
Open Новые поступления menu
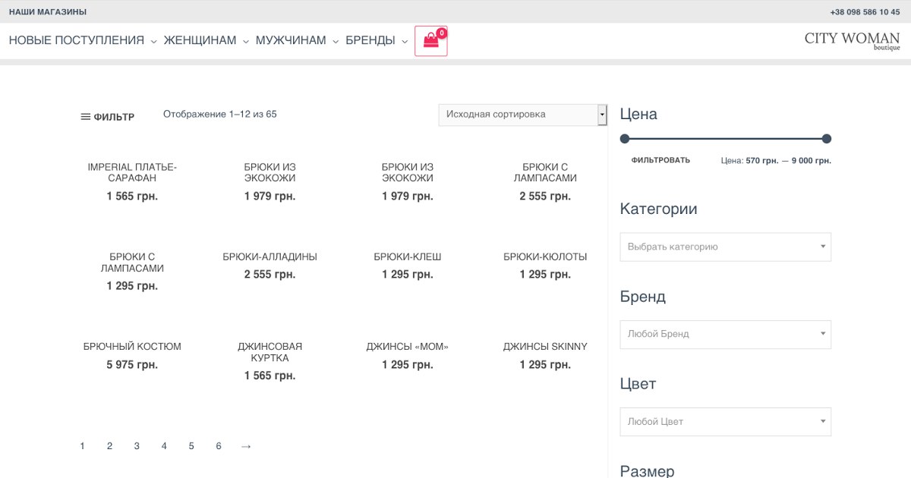pyautogui.click(x=77, y=41)
